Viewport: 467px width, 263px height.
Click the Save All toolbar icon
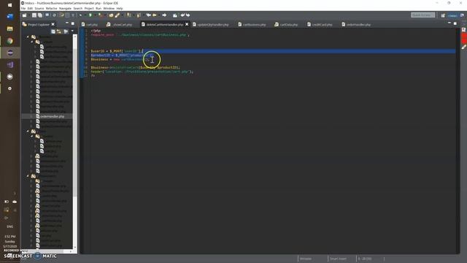[40, 15]
